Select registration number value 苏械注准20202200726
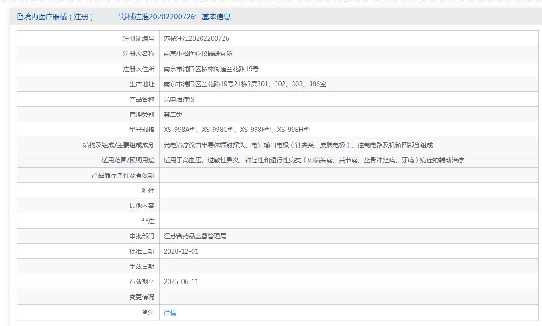This screenshot has width=542, height=326. click(196, 38)
